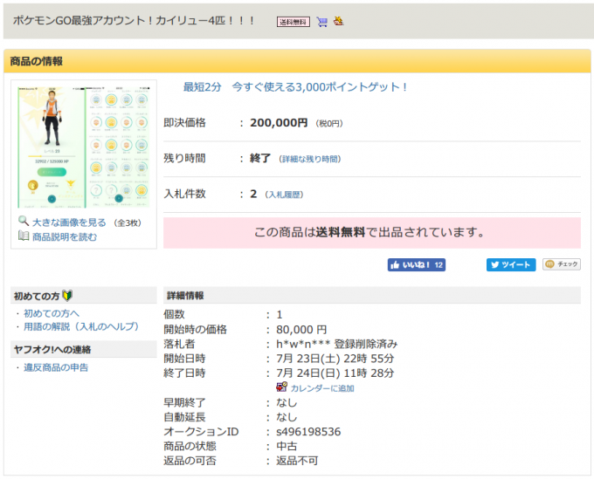The height and width of the screenshot is (479, 594).
Task: Click the beginner leaf mark after 初めての方
Action: [67, 296]
